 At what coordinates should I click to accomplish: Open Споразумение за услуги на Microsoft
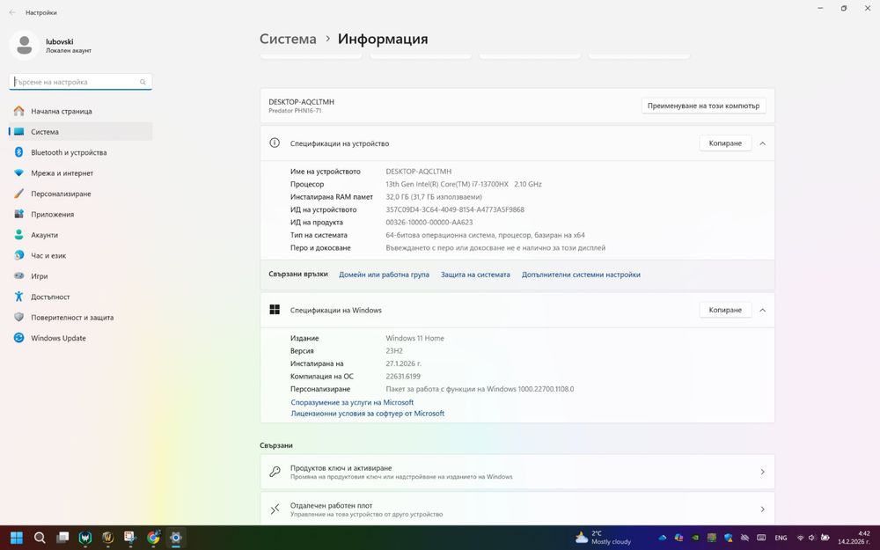(352, 402)
